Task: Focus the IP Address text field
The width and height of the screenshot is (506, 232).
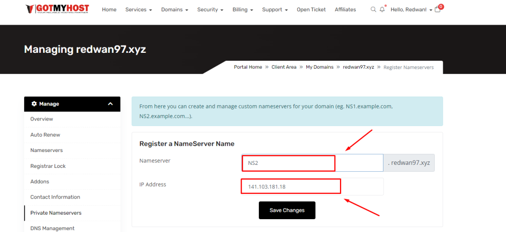Action: [312, 187]
